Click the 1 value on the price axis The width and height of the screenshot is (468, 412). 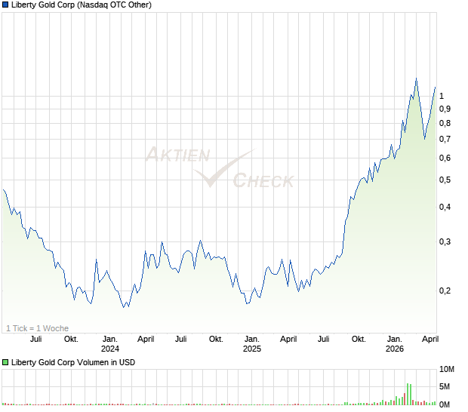coord(442,96)
